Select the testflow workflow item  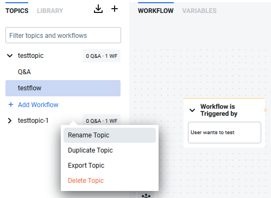coord(63,88)
